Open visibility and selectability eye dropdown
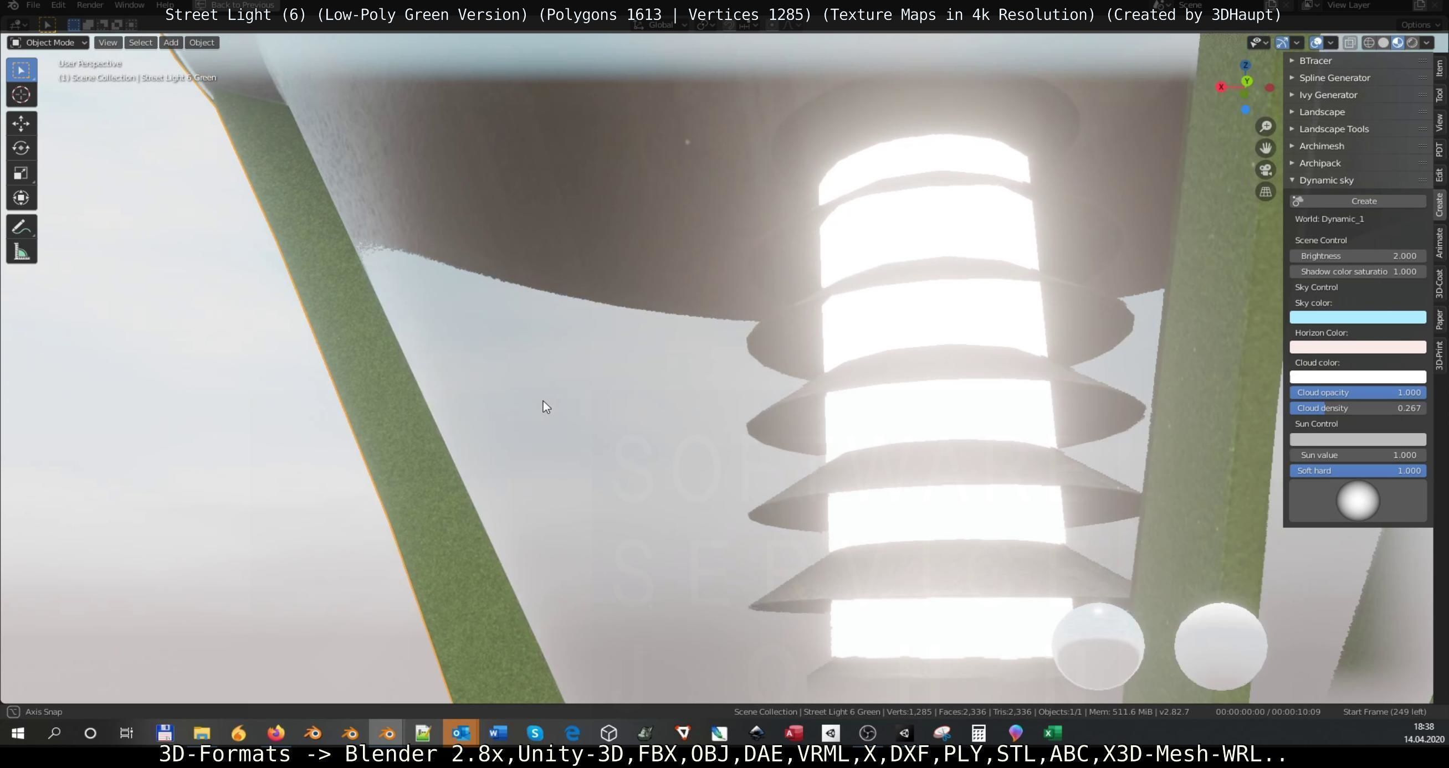The width and height of the screenshot is (1449, 768). (x=1258, y=43)
